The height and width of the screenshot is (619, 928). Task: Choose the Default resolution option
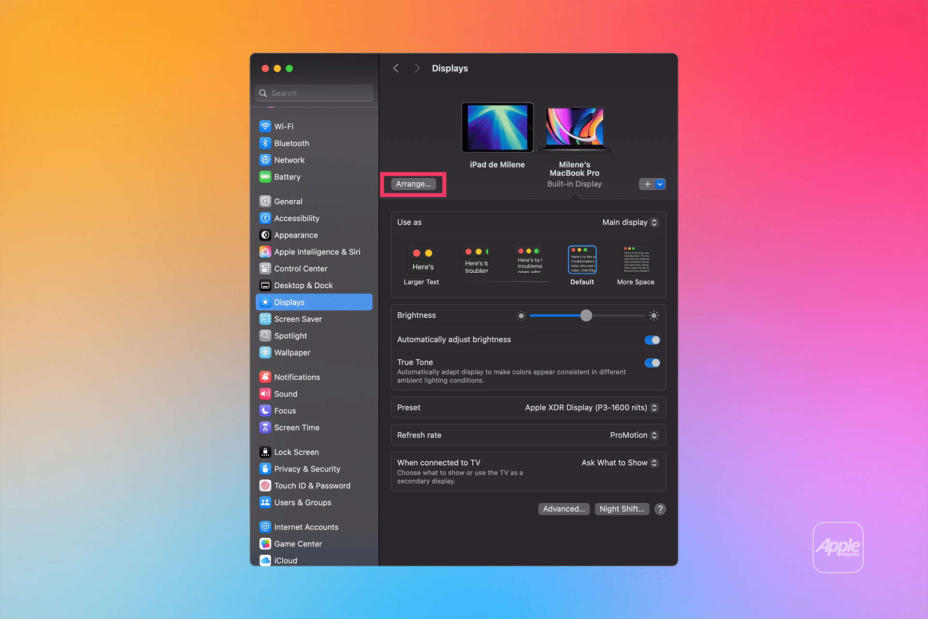(582, 266)
